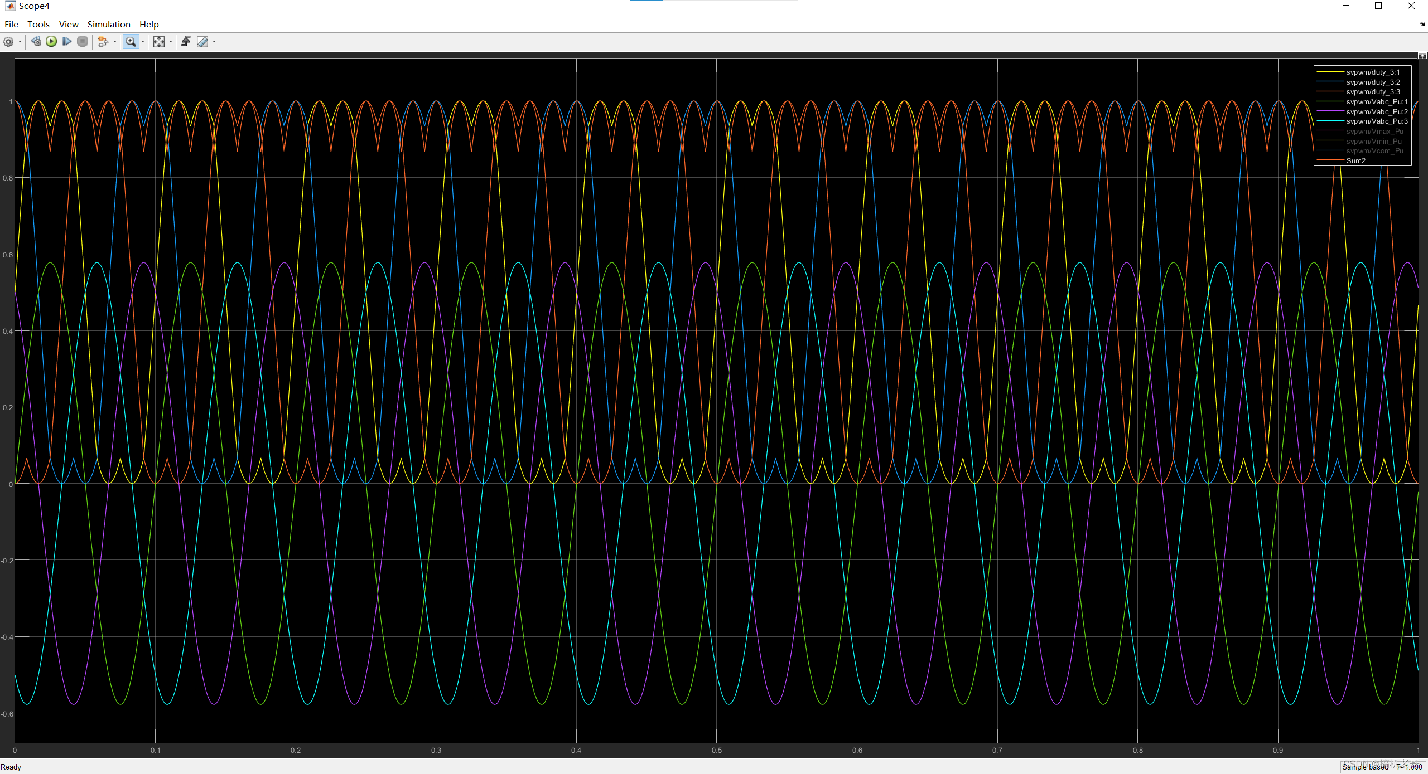Click the 0.9 x-axis tick label
1428x774 pixels.
(x=1278, y=750)
